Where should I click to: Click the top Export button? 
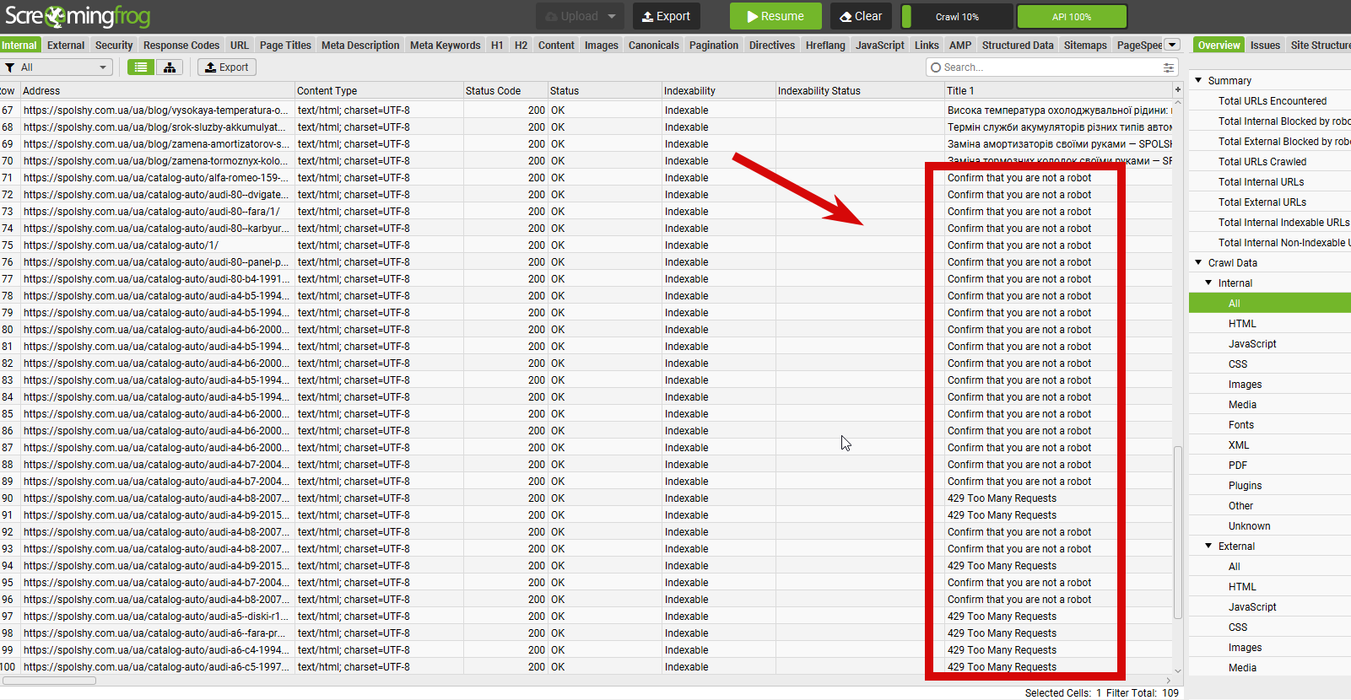click(666, 16)
